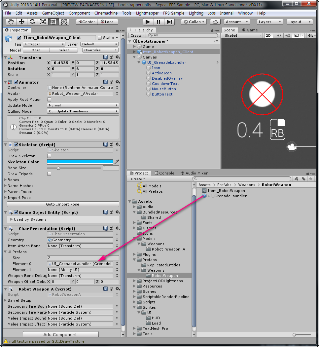Open Update Mode dropdown

(x=83, y=105)
